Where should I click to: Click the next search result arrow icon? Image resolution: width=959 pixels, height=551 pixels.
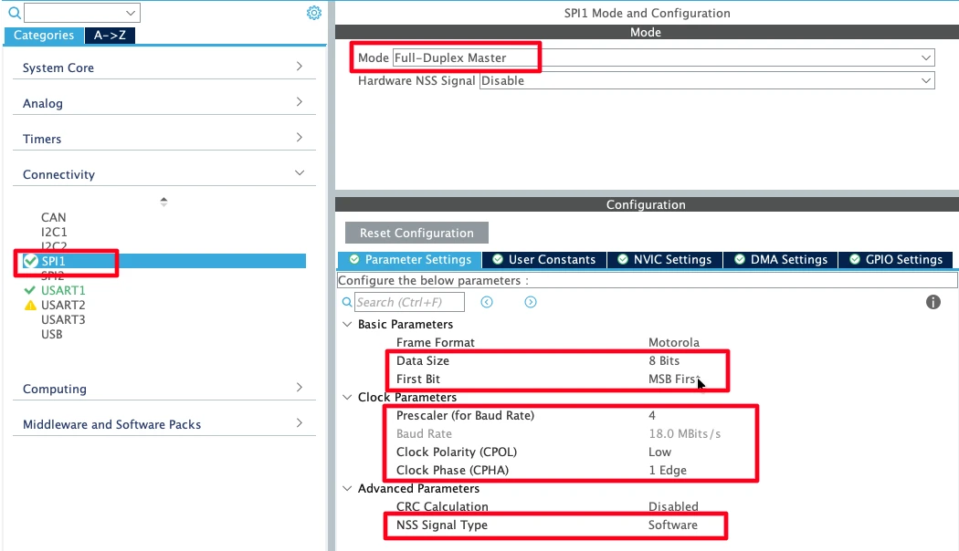click(x=531, y=302)
